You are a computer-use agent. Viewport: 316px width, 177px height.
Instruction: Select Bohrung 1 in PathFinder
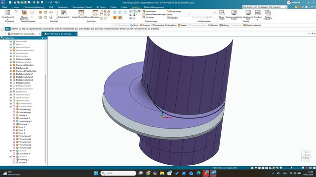pos(24,124)
